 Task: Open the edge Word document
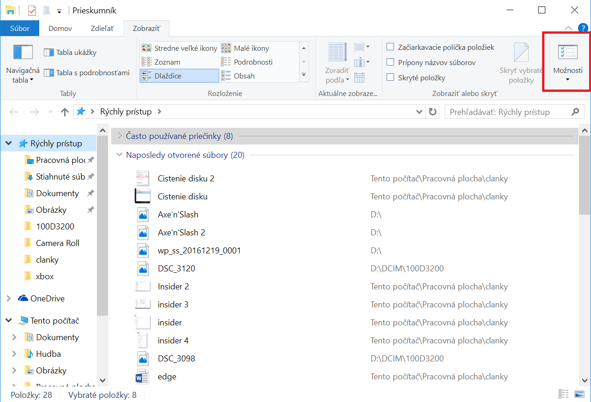tap(167, 377)
